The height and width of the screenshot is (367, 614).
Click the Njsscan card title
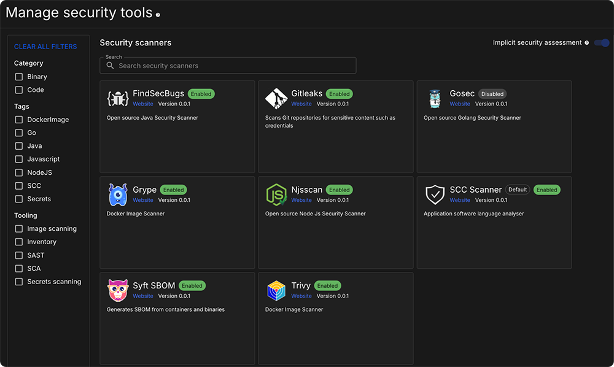pos(306,190)
